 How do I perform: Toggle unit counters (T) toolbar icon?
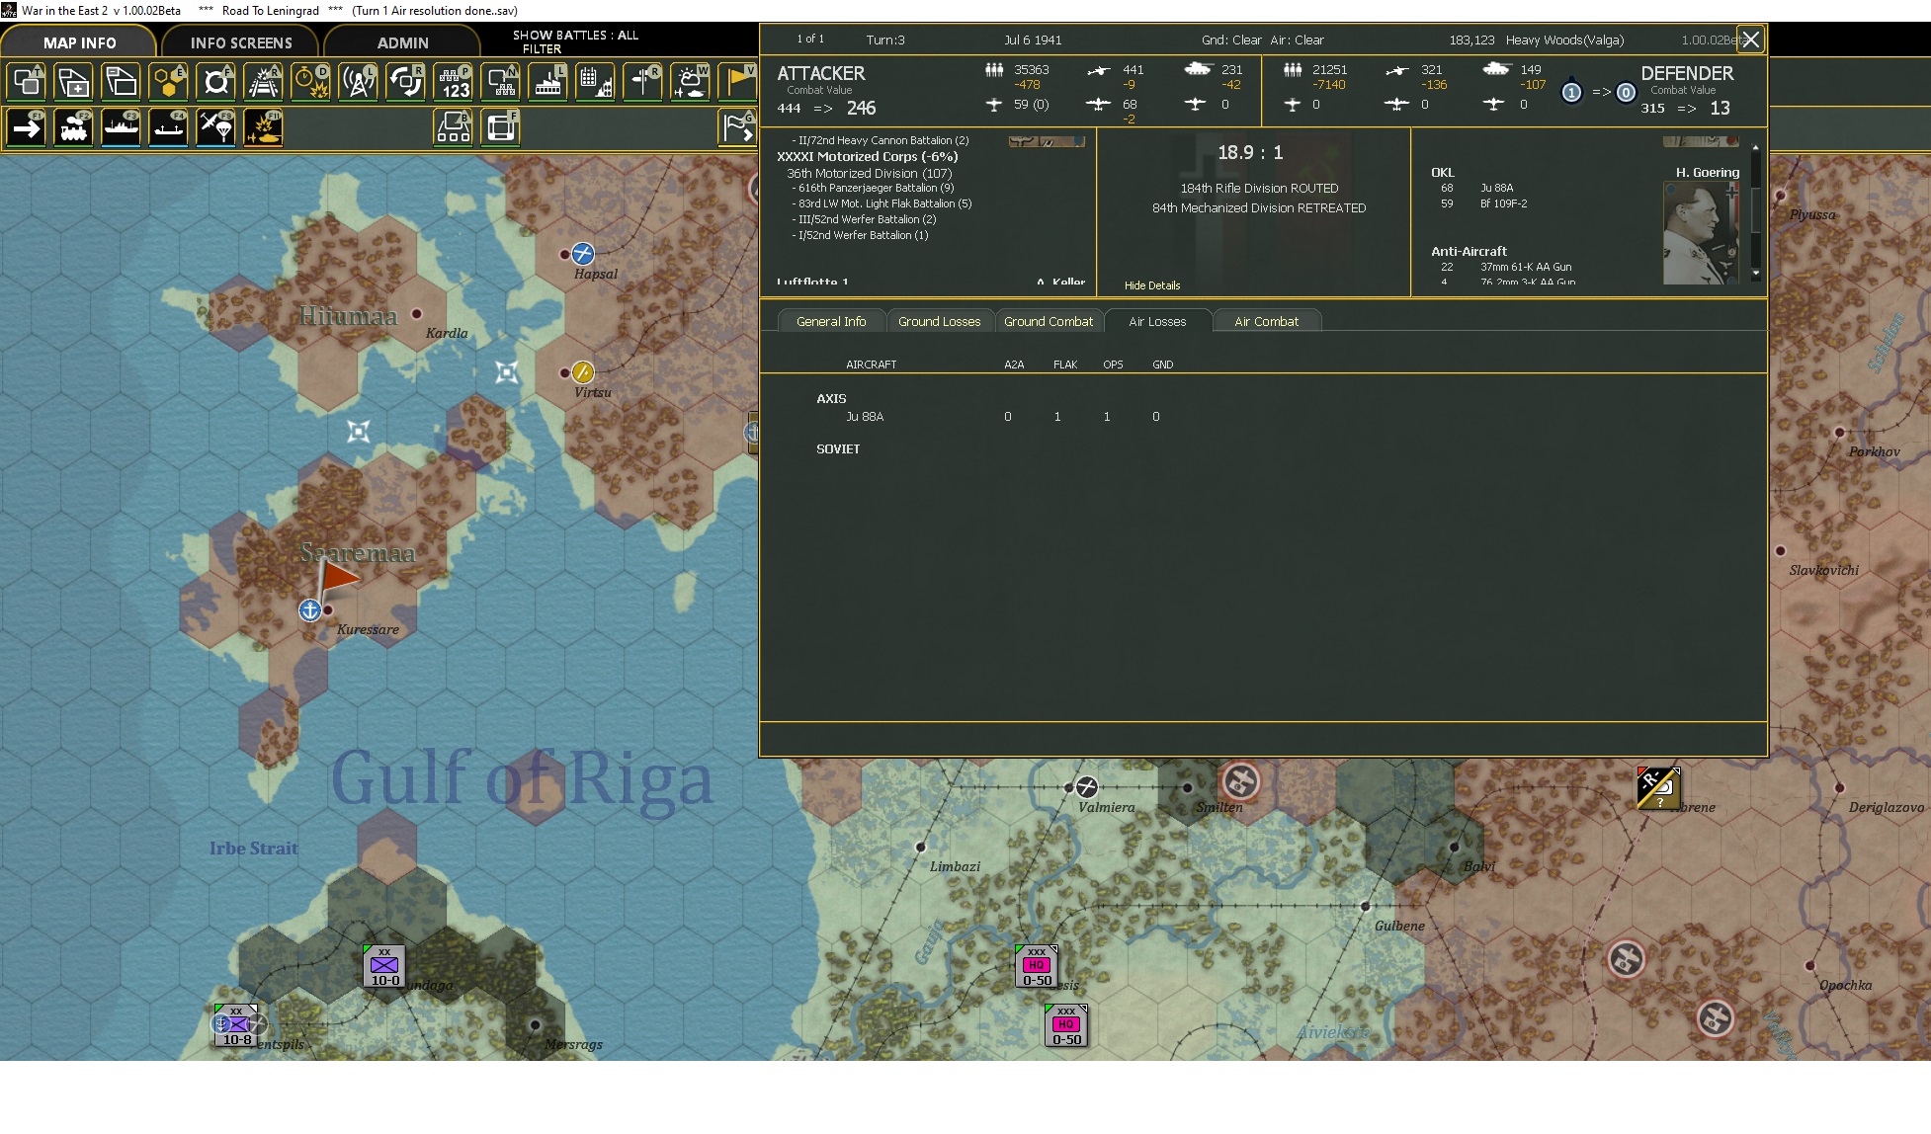pos(27,82)
